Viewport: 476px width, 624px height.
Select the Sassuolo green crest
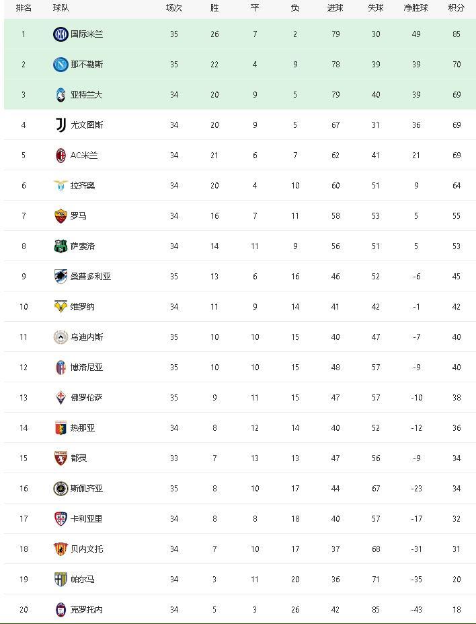pos(61,246)
